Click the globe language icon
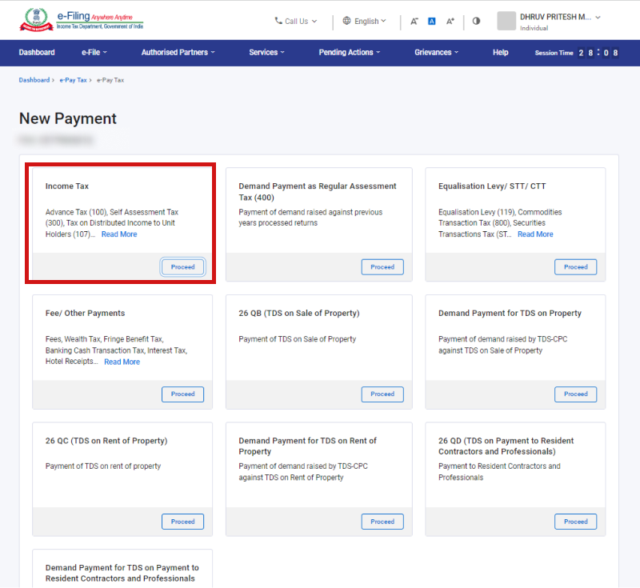Image resolution: width=640 pixels, height=588 pixels. click(346, 21)
